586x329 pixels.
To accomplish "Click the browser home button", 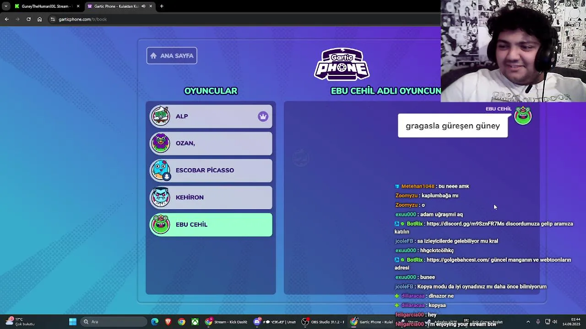I will [39, 19].
